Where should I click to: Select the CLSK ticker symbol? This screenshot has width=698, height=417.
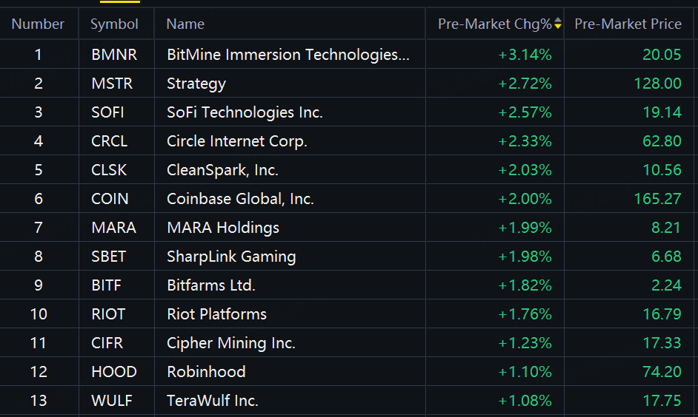[109, 170]
